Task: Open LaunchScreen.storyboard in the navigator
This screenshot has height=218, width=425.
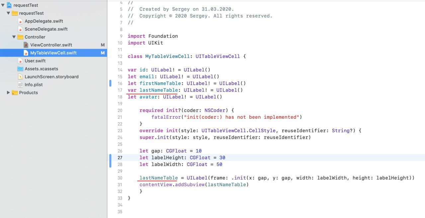Action: point(52,77)
